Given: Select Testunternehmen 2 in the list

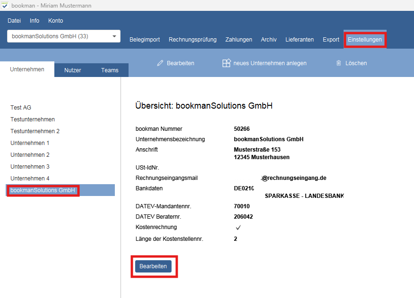Looking at the screenshot, I should [x=35, y=131].
